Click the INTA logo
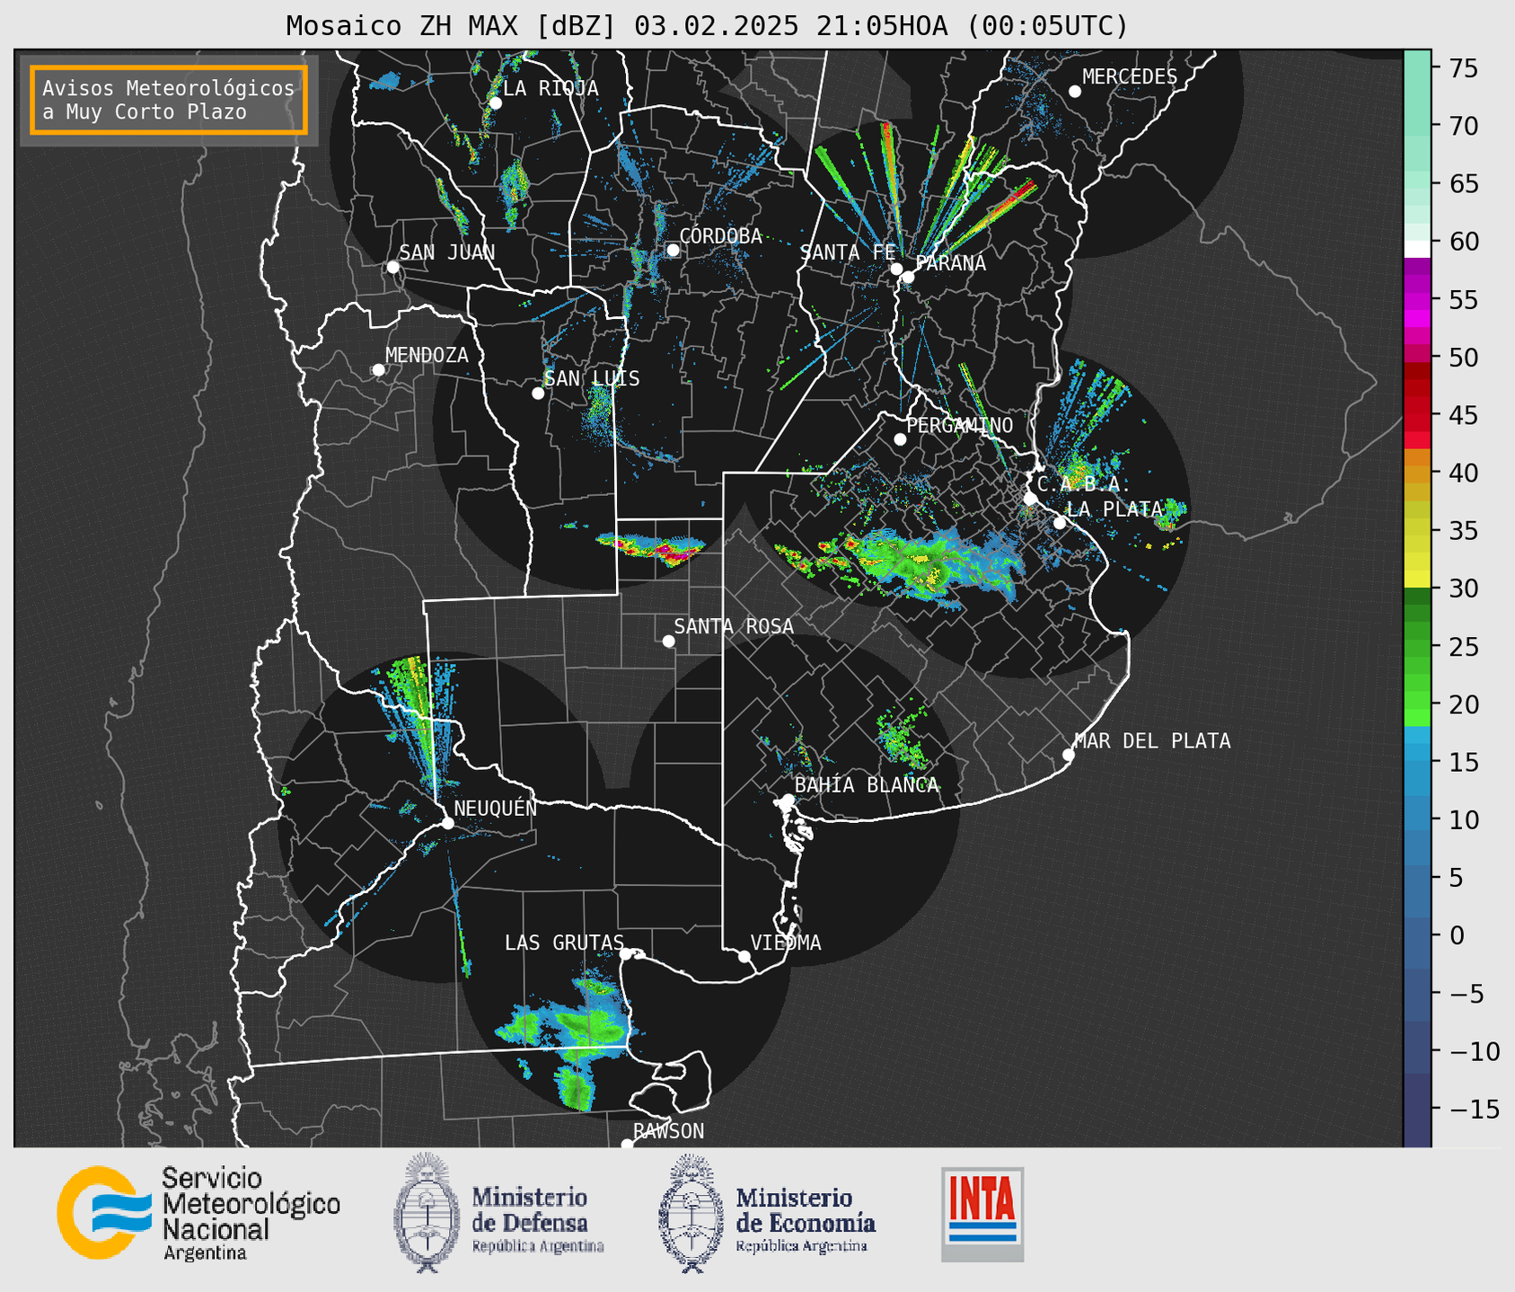1515x1292 pixels. click(982, 1214)
